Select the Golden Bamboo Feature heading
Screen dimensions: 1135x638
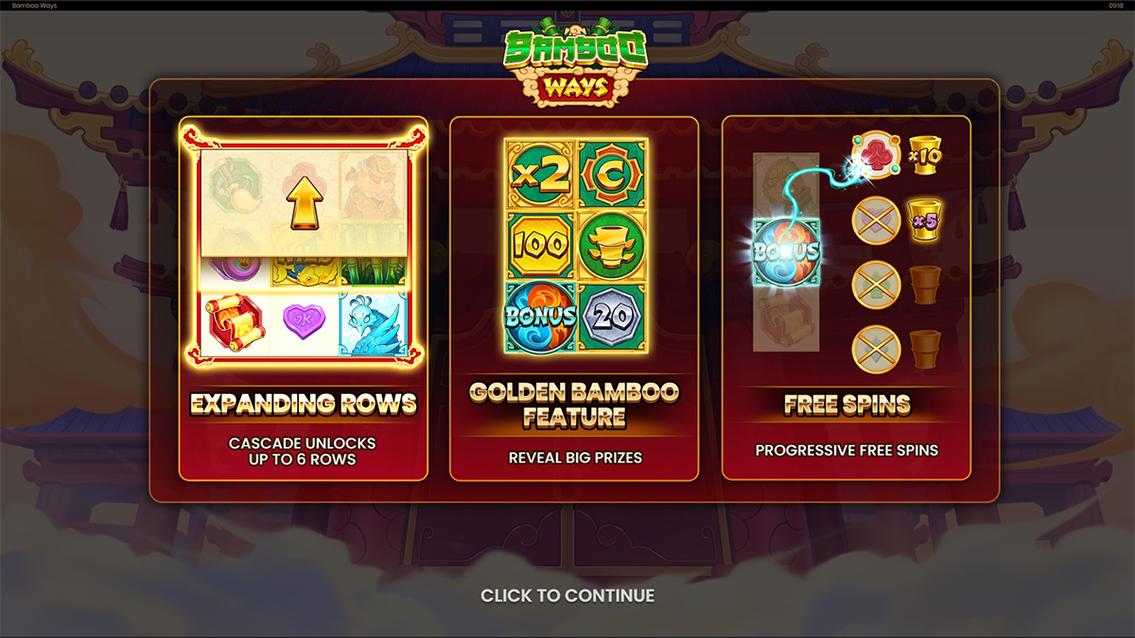pos(574,405)
